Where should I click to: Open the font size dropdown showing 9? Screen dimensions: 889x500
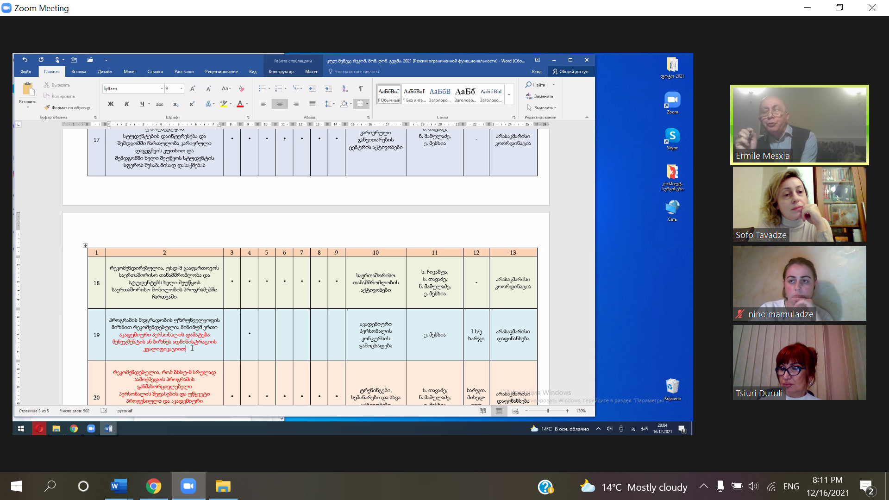[182, 88]
